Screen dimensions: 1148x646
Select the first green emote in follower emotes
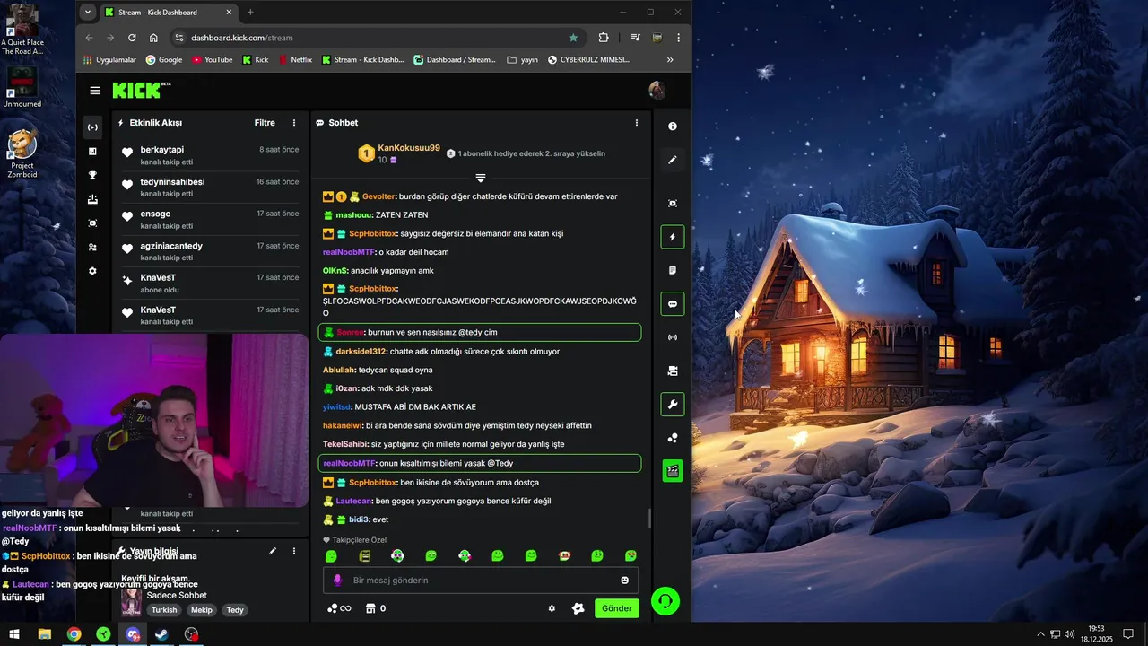[331, 556]
